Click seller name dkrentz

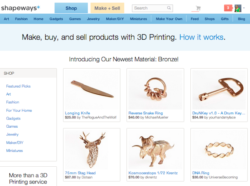pos(152,178)
